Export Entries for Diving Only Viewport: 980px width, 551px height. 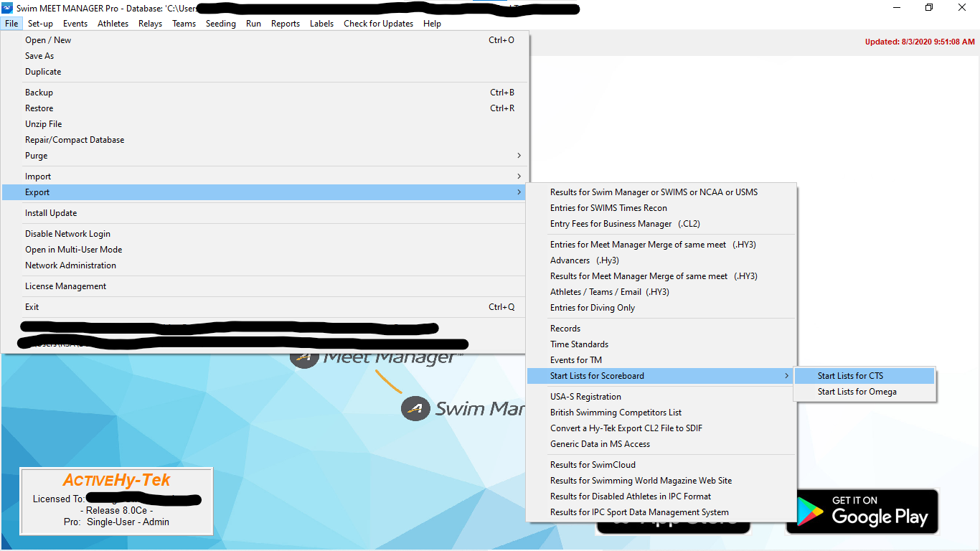[x=661, y=308]
